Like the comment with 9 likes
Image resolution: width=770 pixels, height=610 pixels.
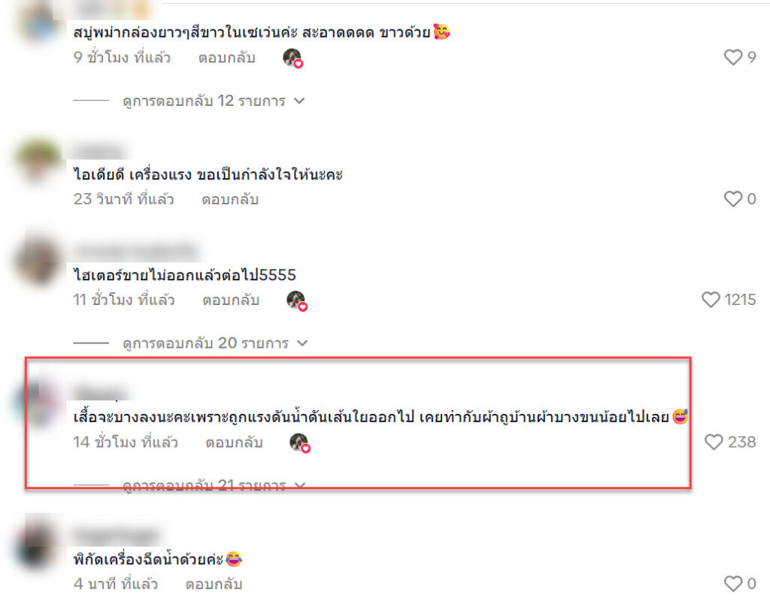(x=733, y=57)
